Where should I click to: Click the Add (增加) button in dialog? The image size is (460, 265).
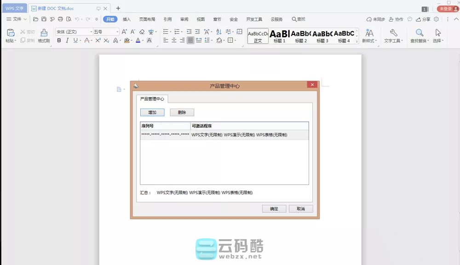coord(152,112)
